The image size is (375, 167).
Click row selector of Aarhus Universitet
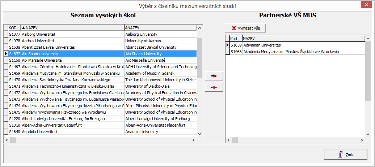click(6, 41)
